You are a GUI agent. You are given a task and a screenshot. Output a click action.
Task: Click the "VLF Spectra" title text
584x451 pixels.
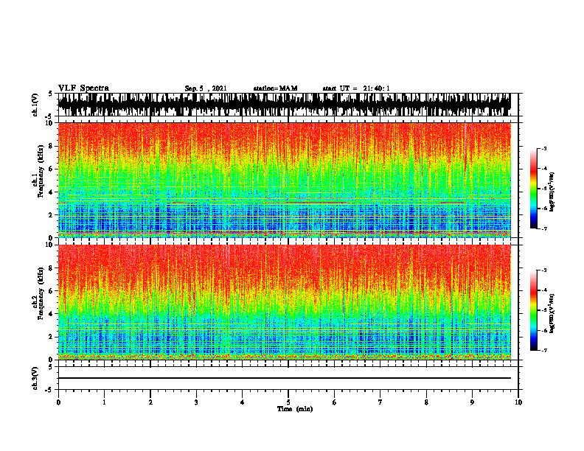tap(83, 88)
